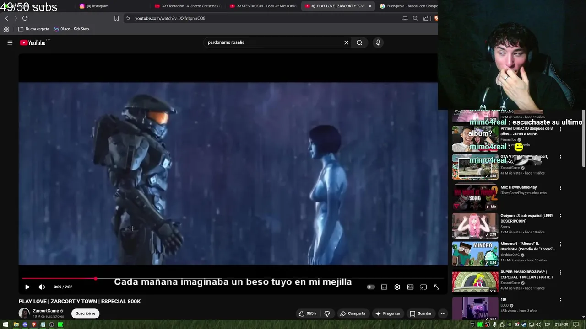
Task: Open the Windows notification center
Action: coord(576,324)
